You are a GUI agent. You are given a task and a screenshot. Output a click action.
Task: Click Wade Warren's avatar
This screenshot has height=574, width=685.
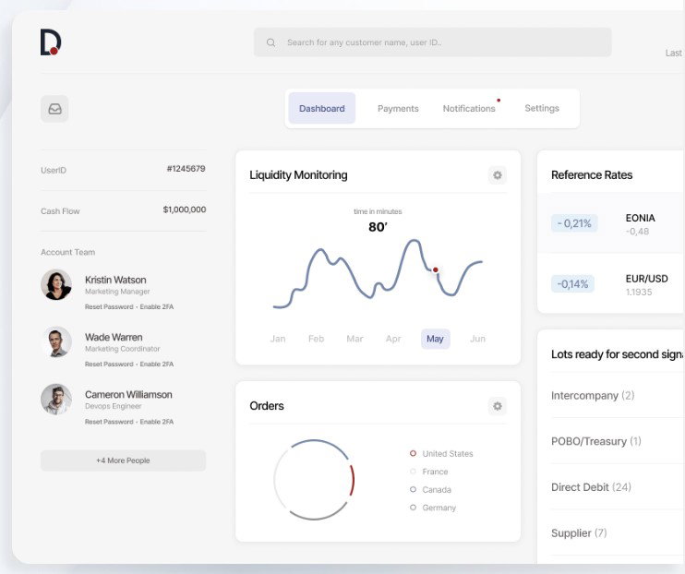click(56, 341)
